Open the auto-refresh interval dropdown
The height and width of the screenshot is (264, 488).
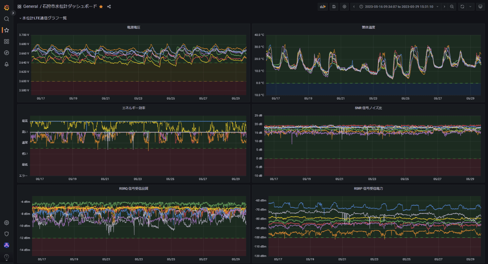point(470,6)
